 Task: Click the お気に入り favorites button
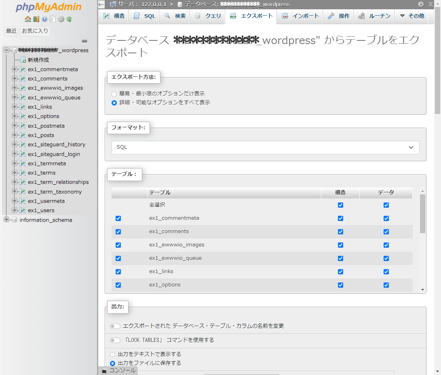click(35, 31)
